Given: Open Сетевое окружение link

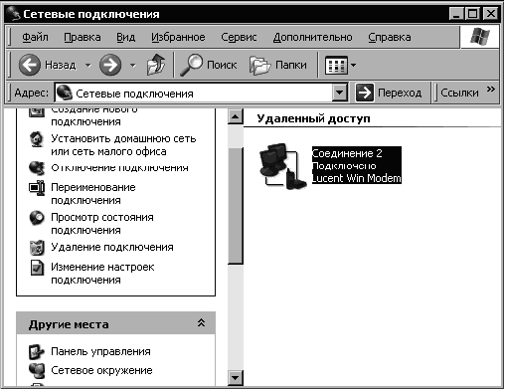Looking at the screenshot, I should [x=101, y=370].
